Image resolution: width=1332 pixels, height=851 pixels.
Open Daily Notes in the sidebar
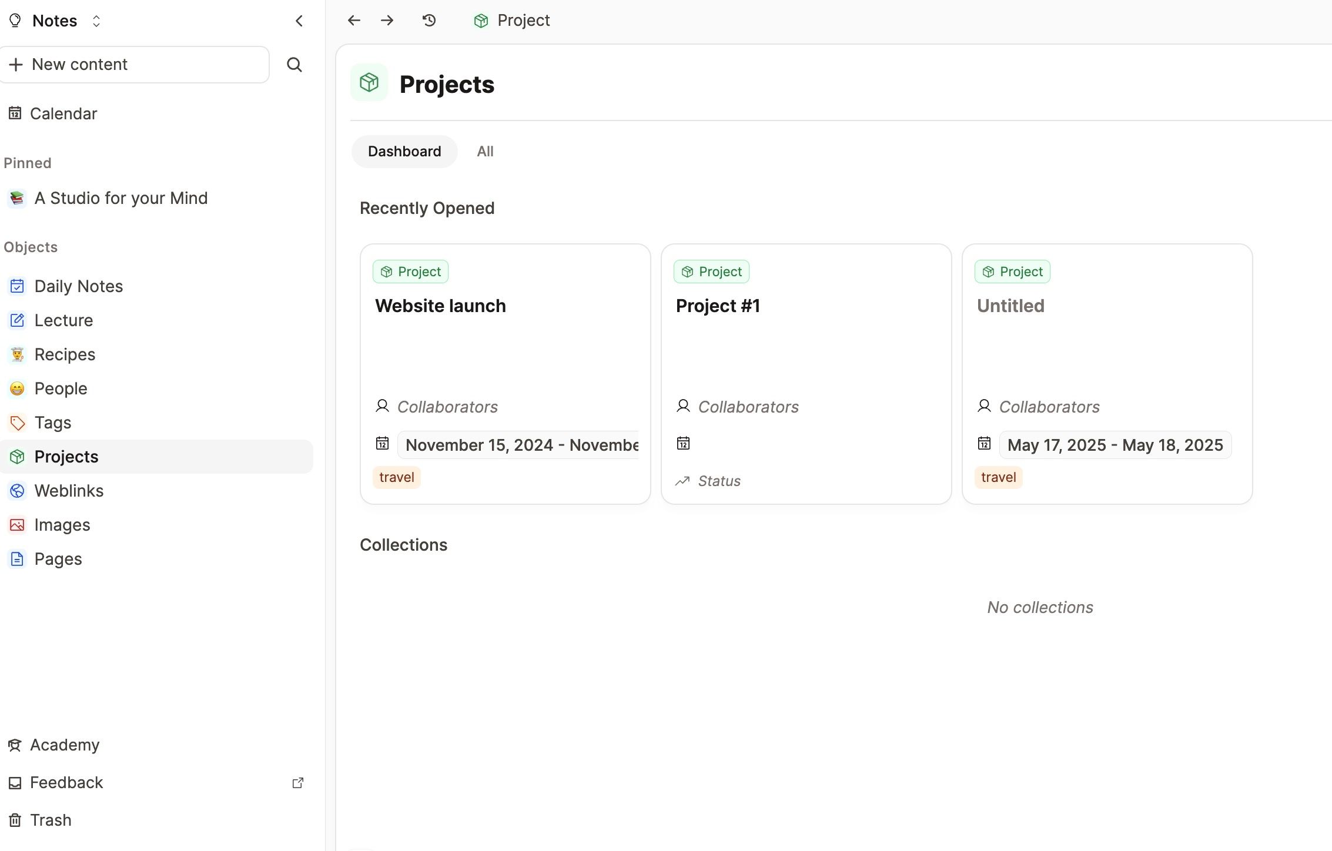[78, 286]
